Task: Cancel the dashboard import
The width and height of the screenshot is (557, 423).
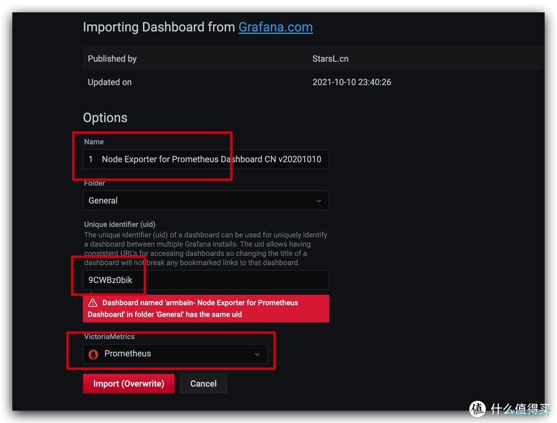Action: tap(203, 384)
